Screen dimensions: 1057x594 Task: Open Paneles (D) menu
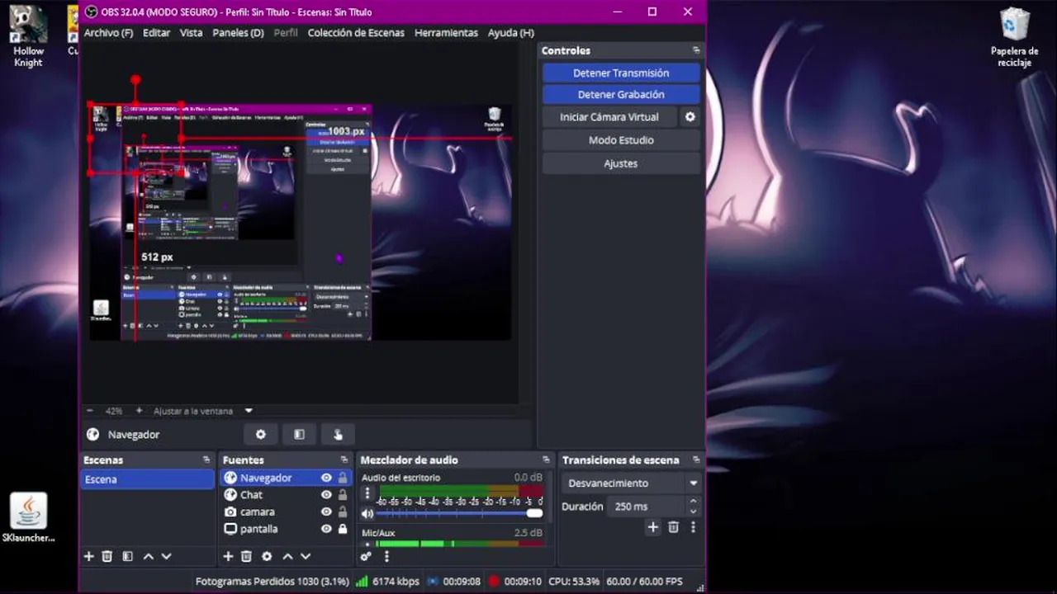(x=238, y=33)
